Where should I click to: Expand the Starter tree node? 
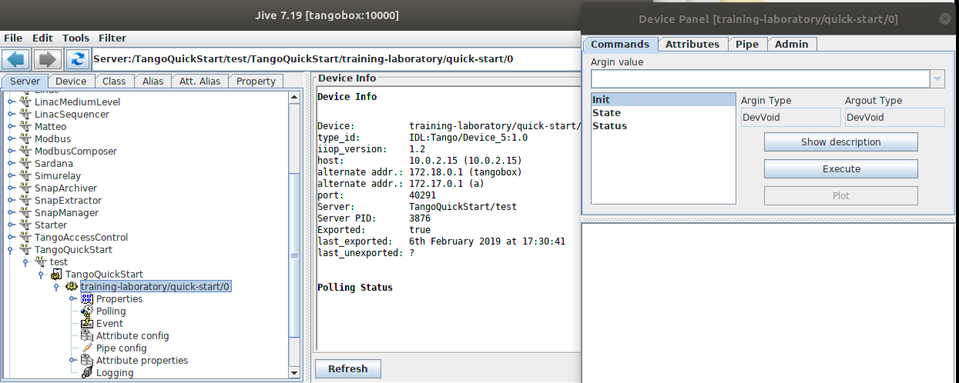[x=11, y=225]
